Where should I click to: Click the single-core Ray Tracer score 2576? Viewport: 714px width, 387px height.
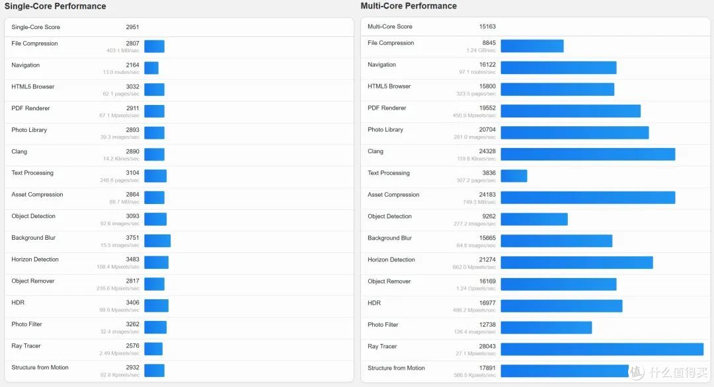(x=132, y=345)
